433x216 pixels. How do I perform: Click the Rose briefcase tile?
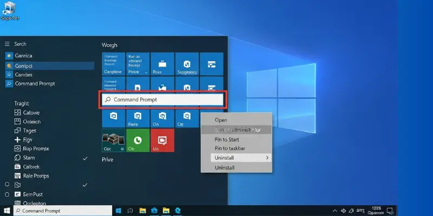(x=162, y=64)
